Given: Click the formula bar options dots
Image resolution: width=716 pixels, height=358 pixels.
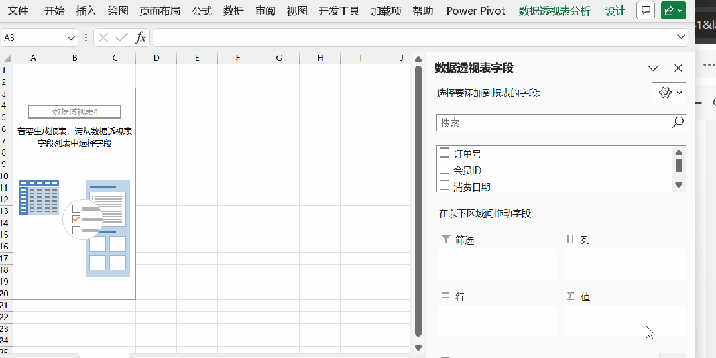Looking at the screenshot, I should tap(86, 38).
